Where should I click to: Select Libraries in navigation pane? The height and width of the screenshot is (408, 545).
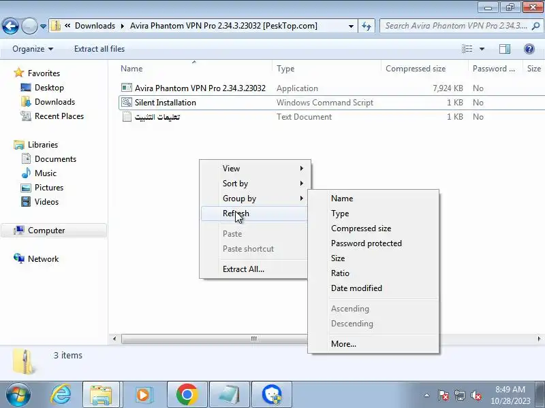(43, 145)
